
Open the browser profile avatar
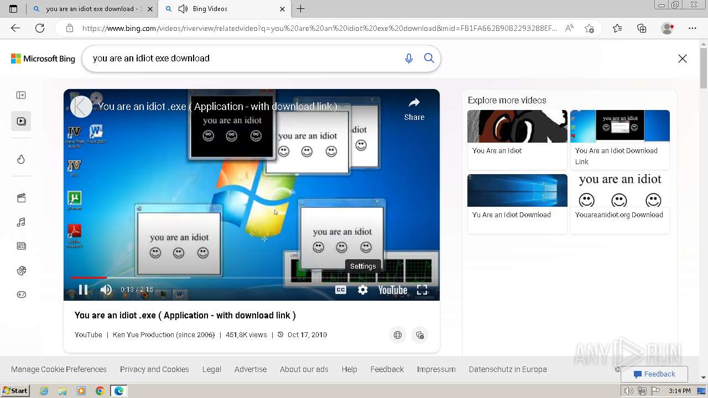[x=668, y=28]
